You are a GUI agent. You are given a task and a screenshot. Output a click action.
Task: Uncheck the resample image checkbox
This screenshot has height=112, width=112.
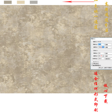(x=92, y=65)
